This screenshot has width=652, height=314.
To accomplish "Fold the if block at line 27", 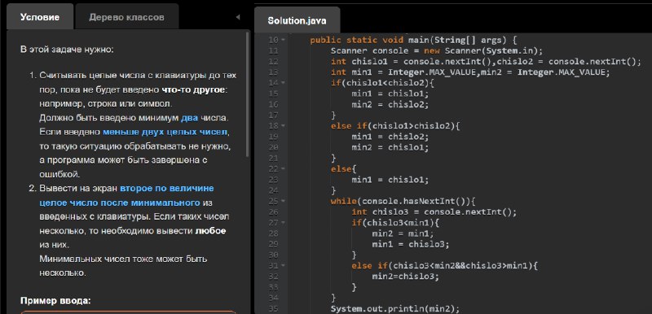I will tap(283, 223).
